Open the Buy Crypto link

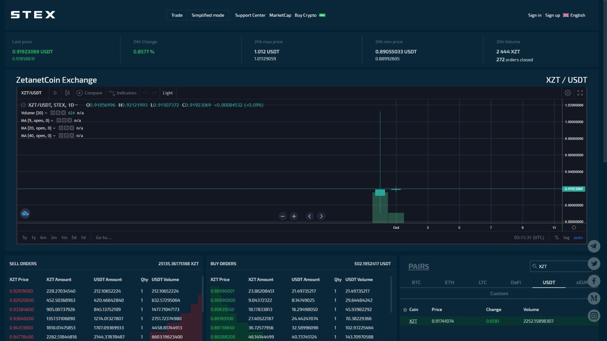305,15
